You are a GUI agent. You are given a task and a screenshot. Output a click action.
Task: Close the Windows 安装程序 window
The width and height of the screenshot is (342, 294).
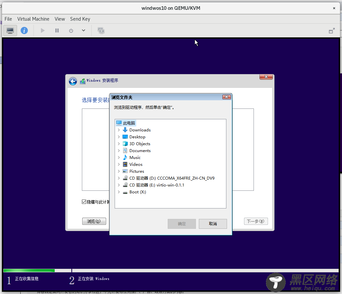pyautogui.click(x=266, y=77)
